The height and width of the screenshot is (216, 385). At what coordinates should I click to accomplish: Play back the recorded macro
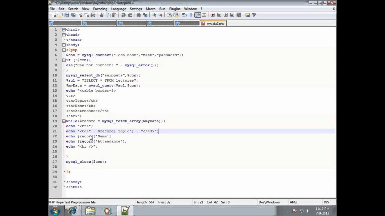[x=226, y=15]
